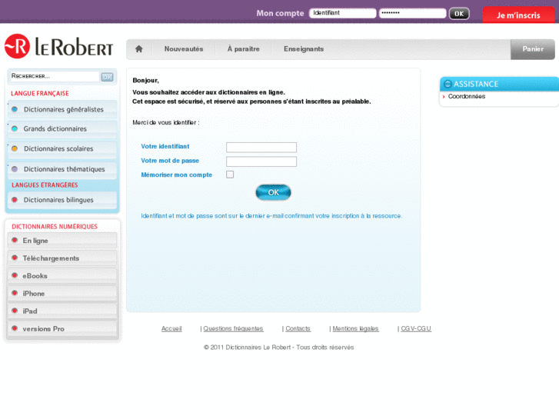Click the LANGUE FRANÇAISE heading
The image size is (559, 419).
point(39,94)
